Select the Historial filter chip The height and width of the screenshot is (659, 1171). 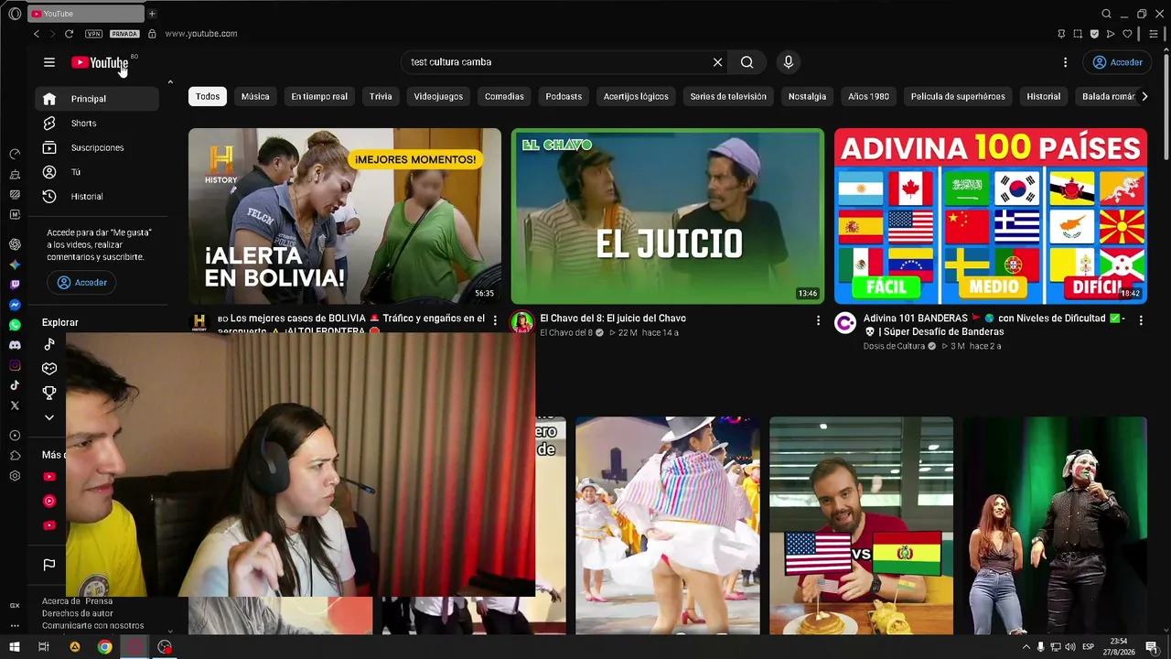(x=1044, y=96)
